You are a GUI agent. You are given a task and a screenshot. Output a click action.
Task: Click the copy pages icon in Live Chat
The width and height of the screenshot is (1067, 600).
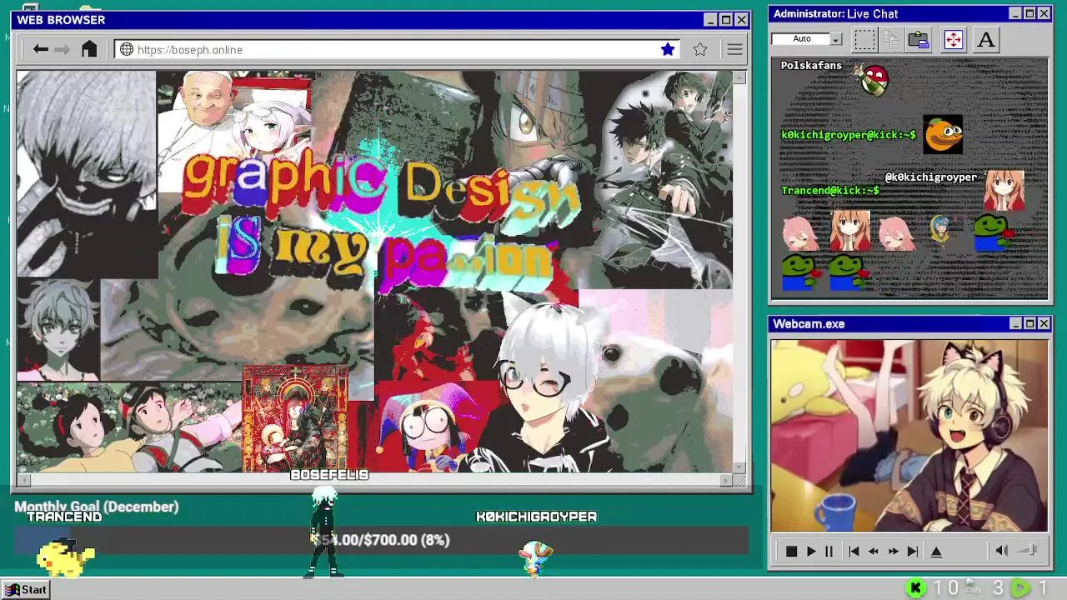pos(891,39)
